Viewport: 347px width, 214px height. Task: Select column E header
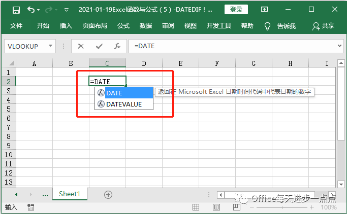tap(180, 63)
